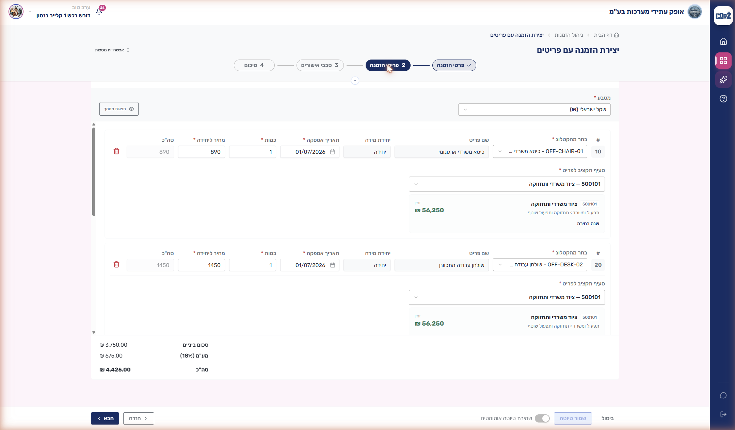735x430 pixels.
Task: Open the user menu chevron beside avatar
Action: tap(30, 12)
